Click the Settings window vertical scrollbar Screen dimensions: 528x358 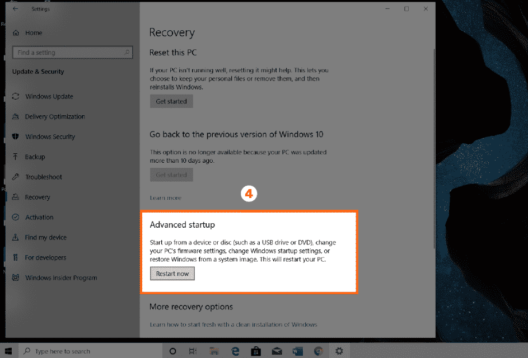(x=434, y=148)
